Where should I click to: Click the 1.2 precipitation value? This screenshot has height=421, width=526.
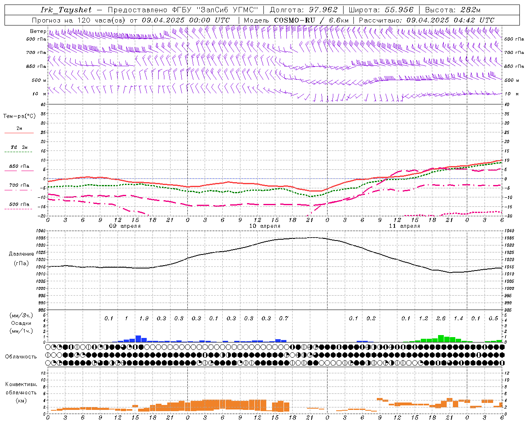pyautogui.click(x=423, y=318)
